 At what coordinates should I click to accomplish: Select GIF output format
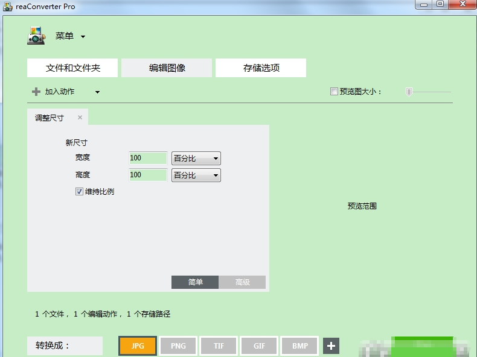tap(259, 346)
